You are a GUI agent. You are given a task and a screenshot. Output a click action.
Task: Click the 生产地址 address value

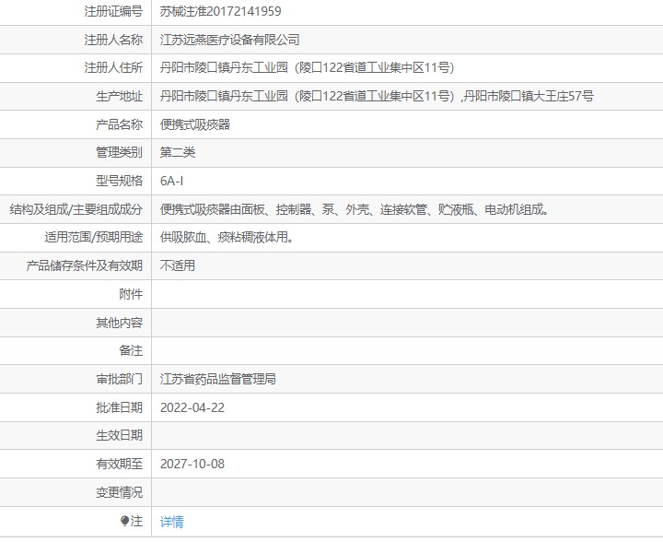tap(377, 96)
